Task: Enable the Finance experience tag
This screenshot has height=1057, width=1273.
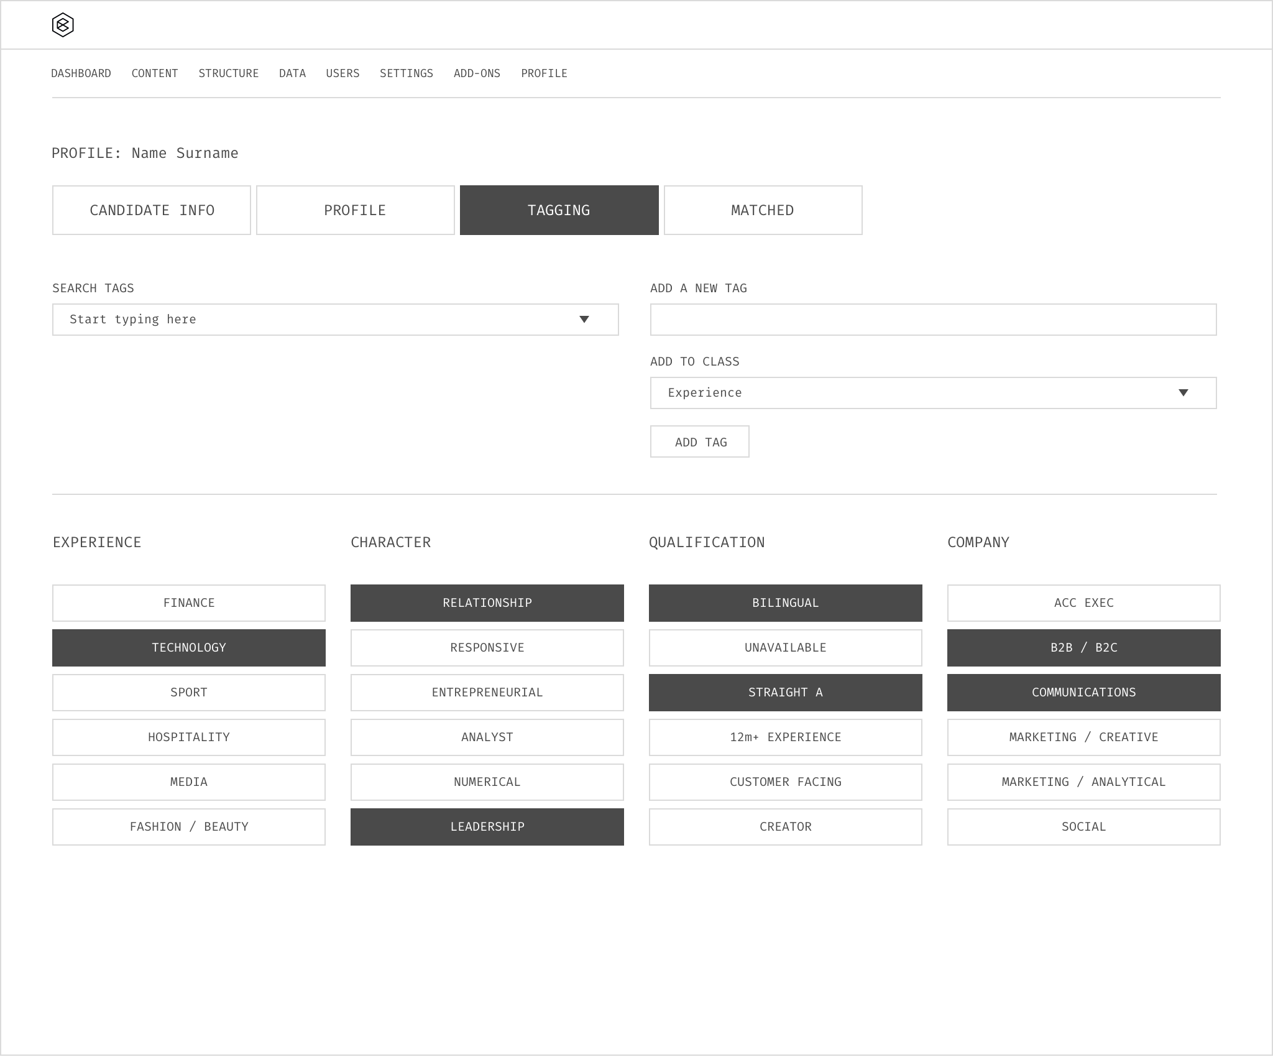Action: tap(188, 603)
